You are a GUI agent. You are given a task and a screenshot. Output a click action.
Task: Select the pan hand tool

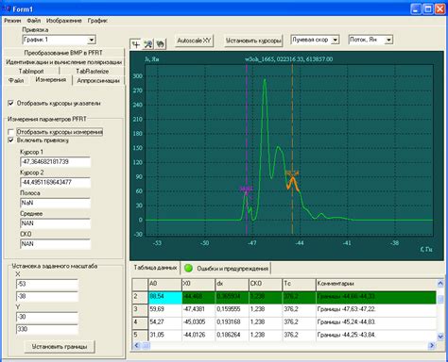pyautogui.click(x=160, y=44)
